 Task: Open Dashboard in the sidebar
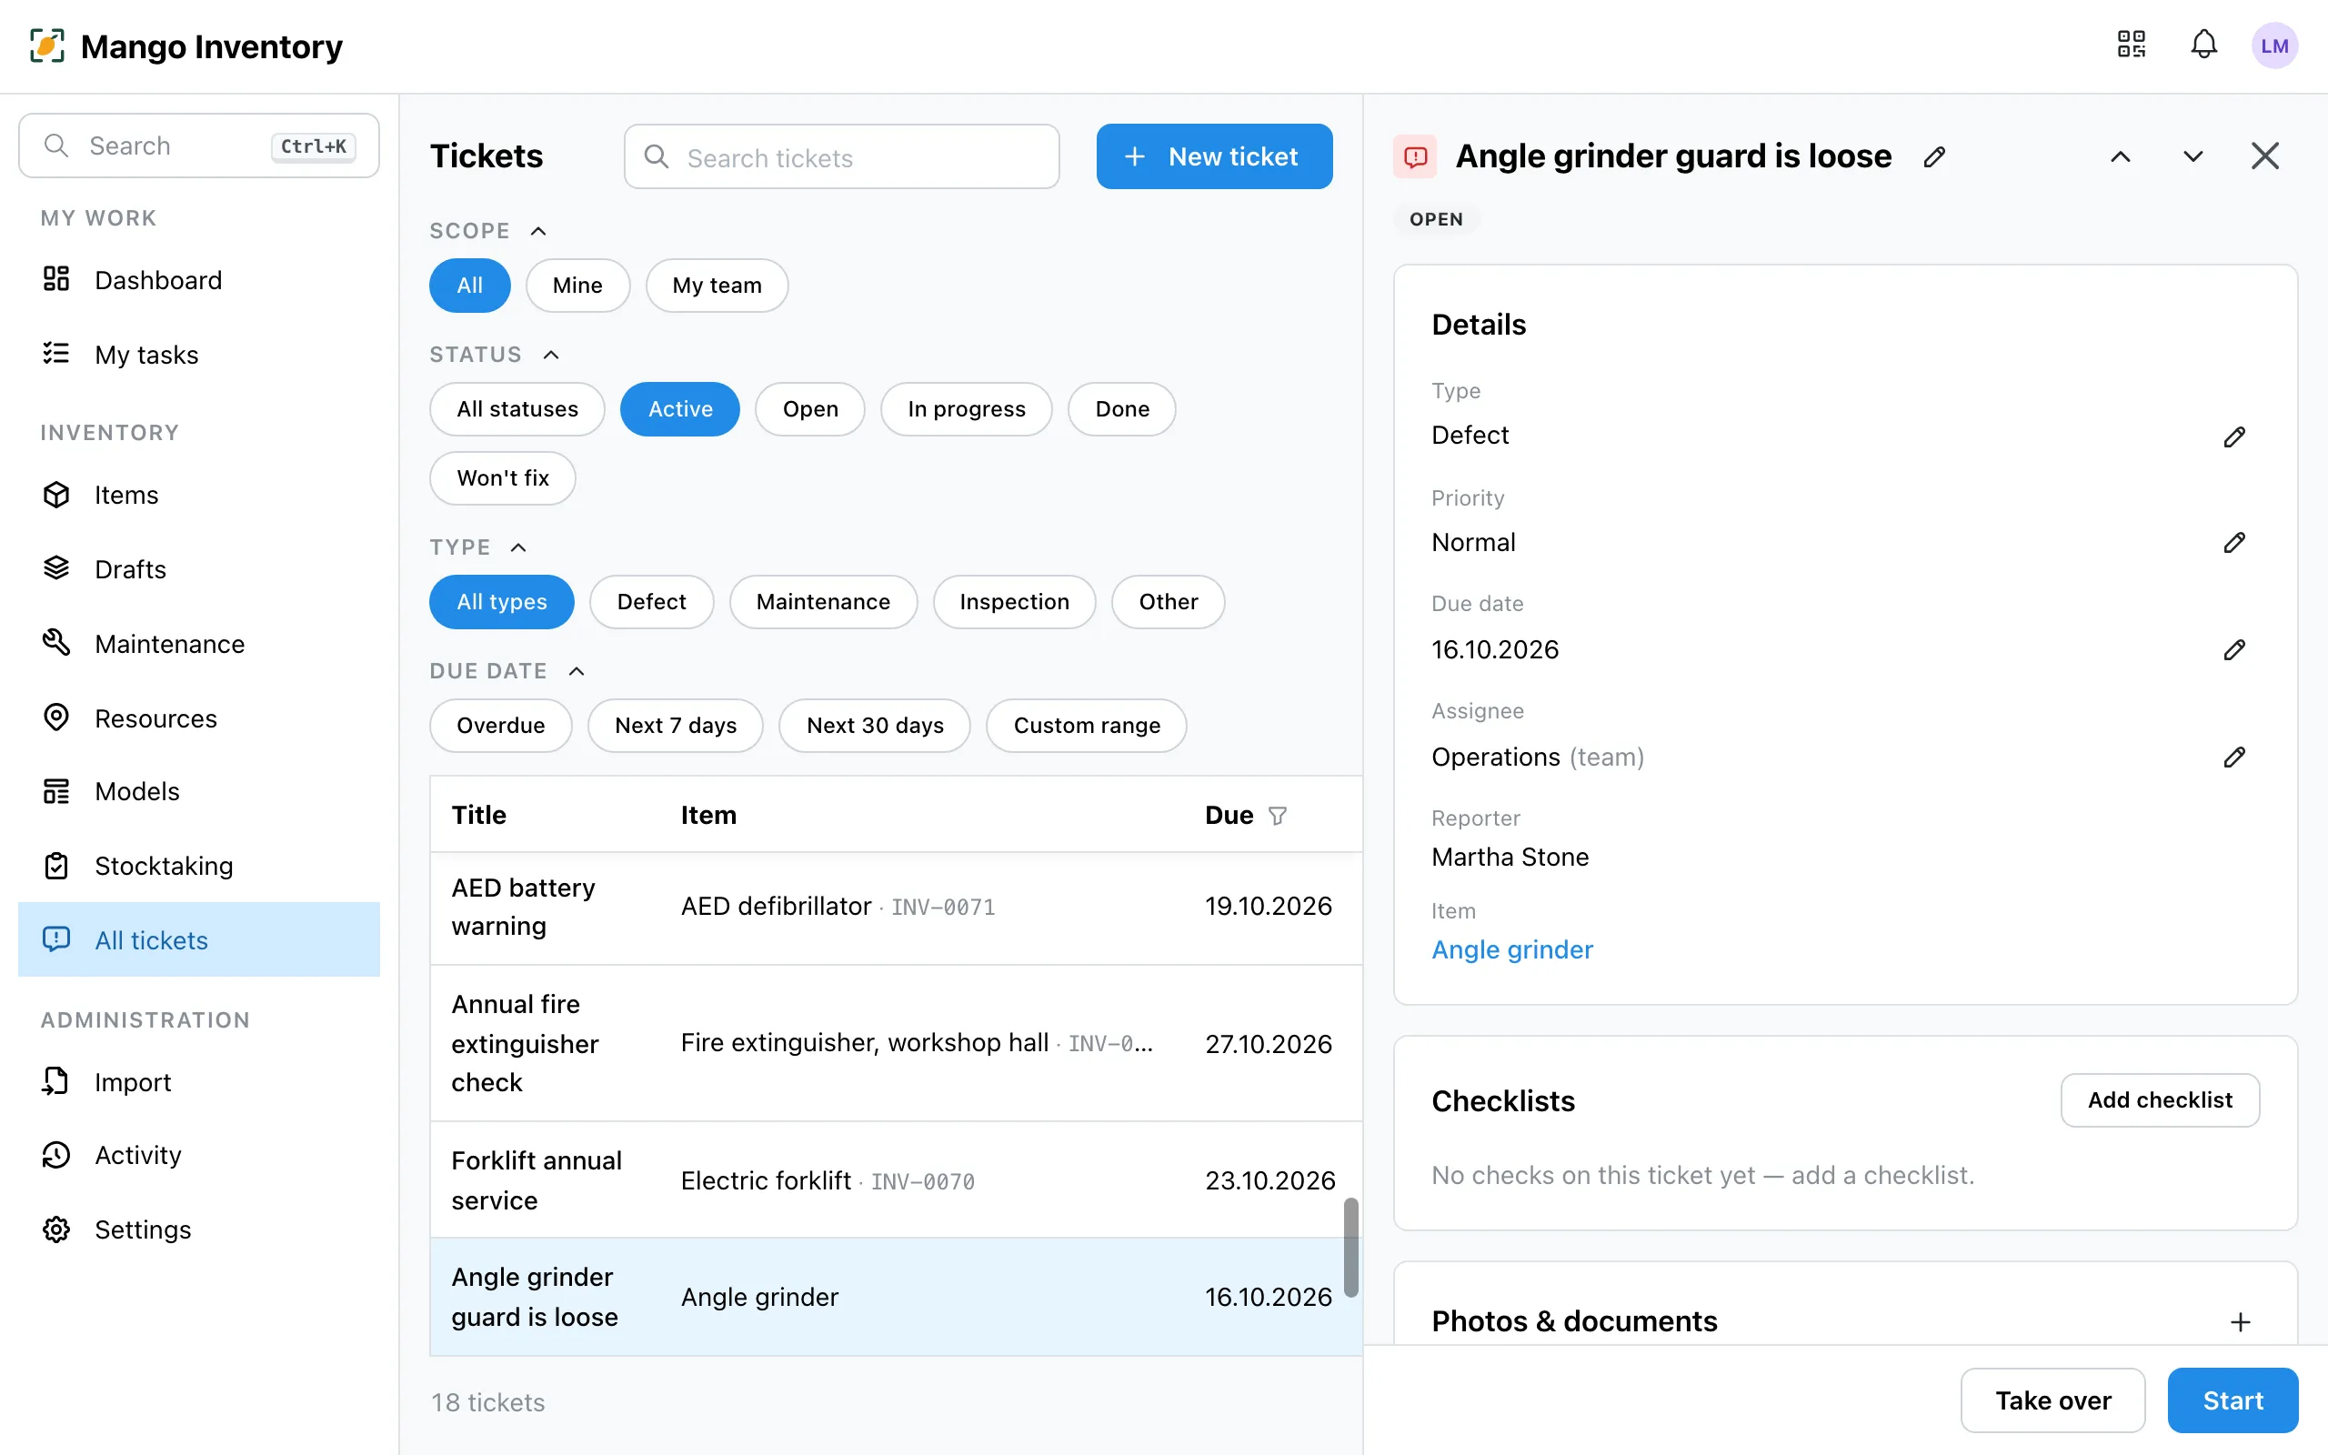coord(199,280)
